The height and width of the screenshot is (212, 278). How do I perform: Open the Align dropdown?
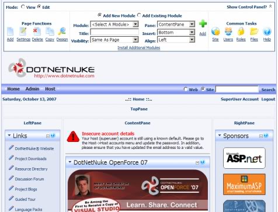[176, 40]
